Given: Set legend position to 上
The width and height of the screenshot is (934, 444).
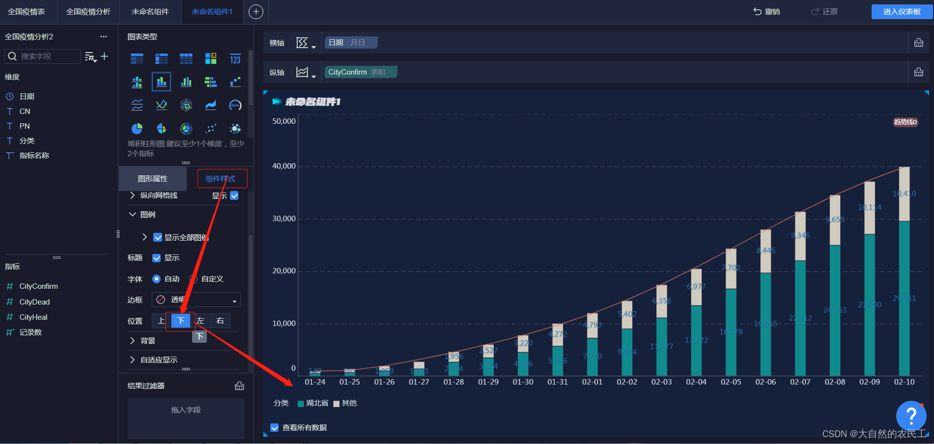Looking at the screenshot, I should (x=161, y=321).
